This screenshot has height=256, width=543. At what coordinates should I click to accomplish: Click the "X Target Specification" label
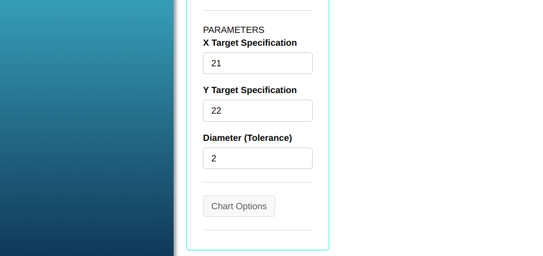click(250, 43)
